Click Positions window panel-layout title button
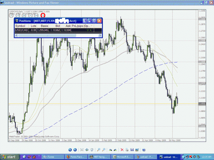 pos(85,21)
